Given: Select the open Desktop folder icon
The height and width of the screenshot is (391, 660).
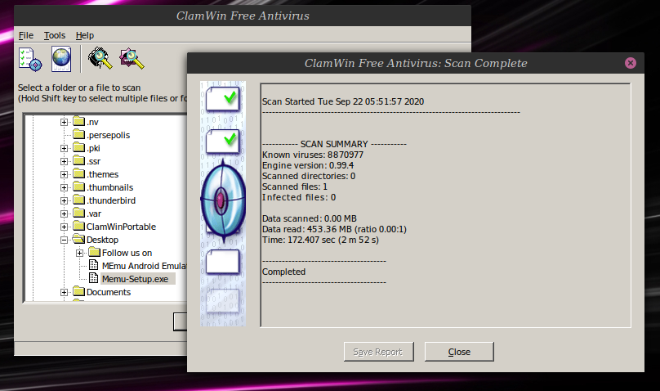Looking at the screenshot, I should point(78,239).
